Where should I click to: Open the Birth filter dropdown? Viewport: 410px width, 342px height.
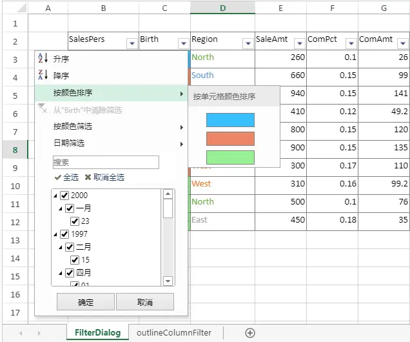click(184, 43)
